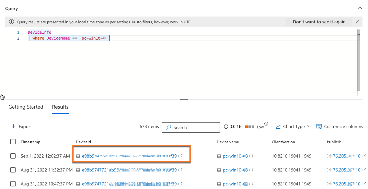Open DeviceId link in Sep 1 row
368x189 pixels.
pos(129,156)
